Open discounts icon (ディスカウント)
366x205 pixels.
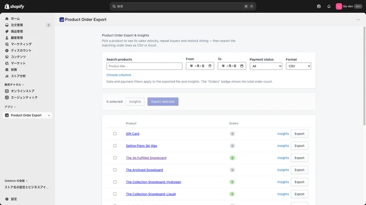(7, 51)
